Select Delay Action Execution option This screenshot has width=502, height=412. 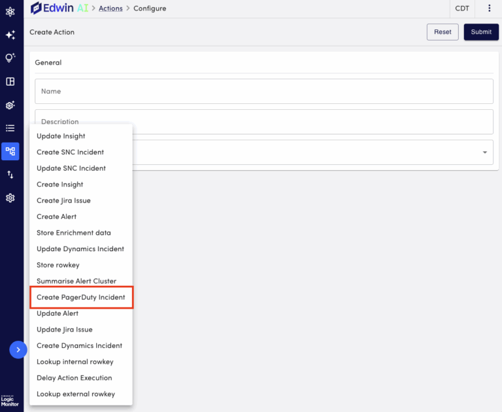81,378
